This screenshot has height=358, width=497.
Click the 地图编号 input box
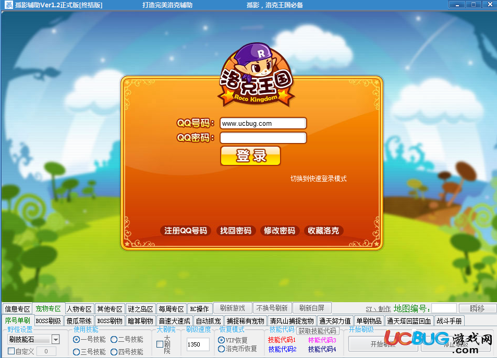point(444,308)
